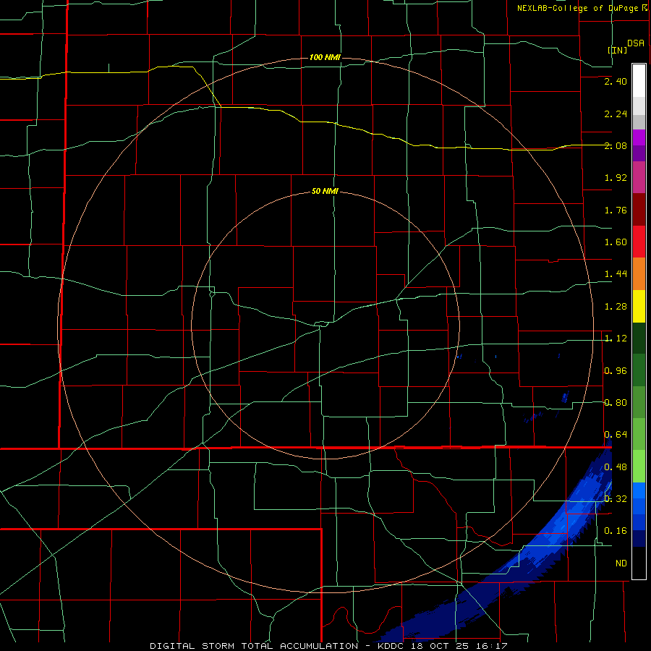This screenshot has width=651, height=651.
Task: Click the DSA product label
Action: pyautogui.click(x=636, y=43)
